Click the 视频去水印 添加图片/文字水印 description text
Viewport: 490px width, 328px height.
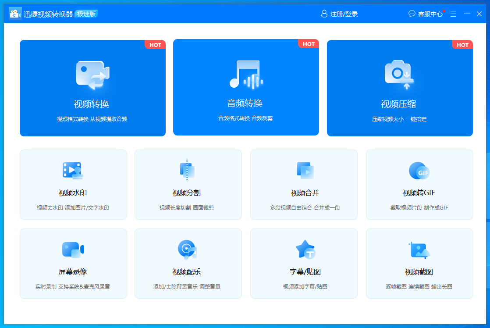[73, 208]
